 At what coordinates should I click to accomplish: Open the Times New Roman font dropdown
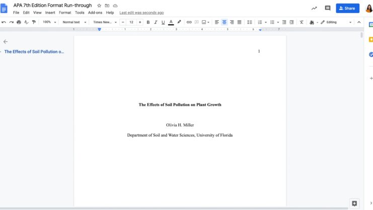(x=105, y=22)
